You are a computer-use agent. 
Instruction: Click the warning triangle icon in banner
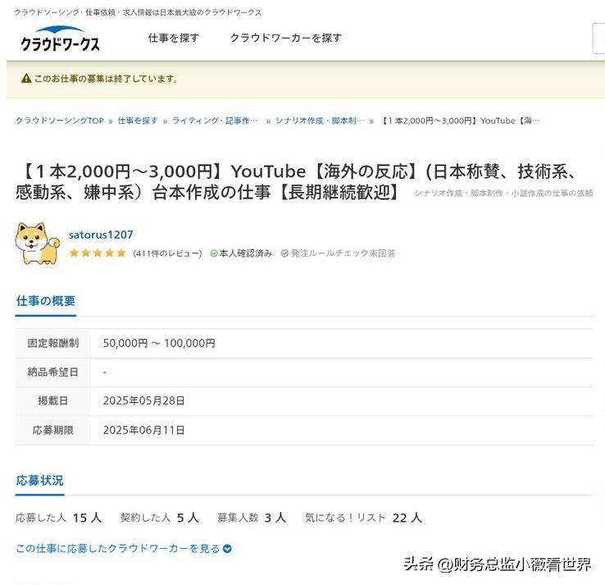click(x=26, y=79)
